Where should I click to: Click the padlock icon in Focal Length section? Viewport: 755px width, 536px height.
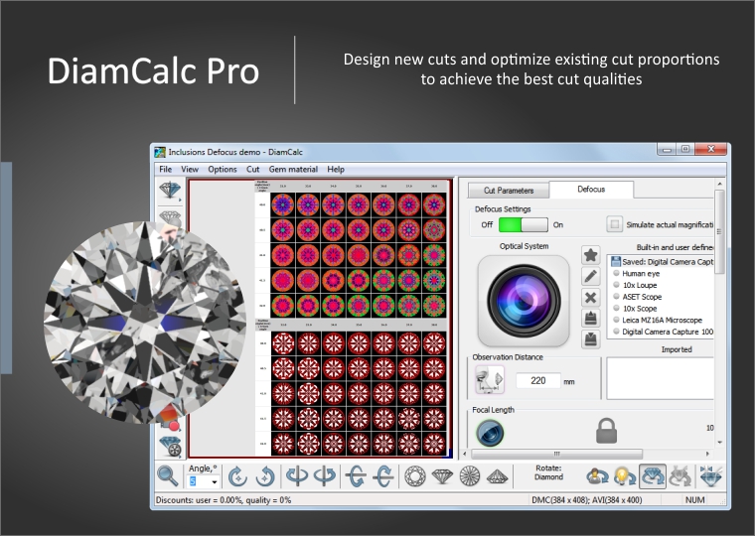607,431
